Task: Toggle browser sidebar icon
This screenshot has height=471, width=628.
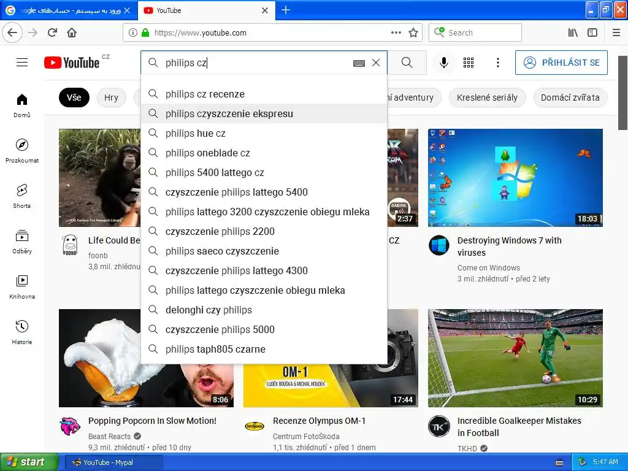Action: point(592,33)
